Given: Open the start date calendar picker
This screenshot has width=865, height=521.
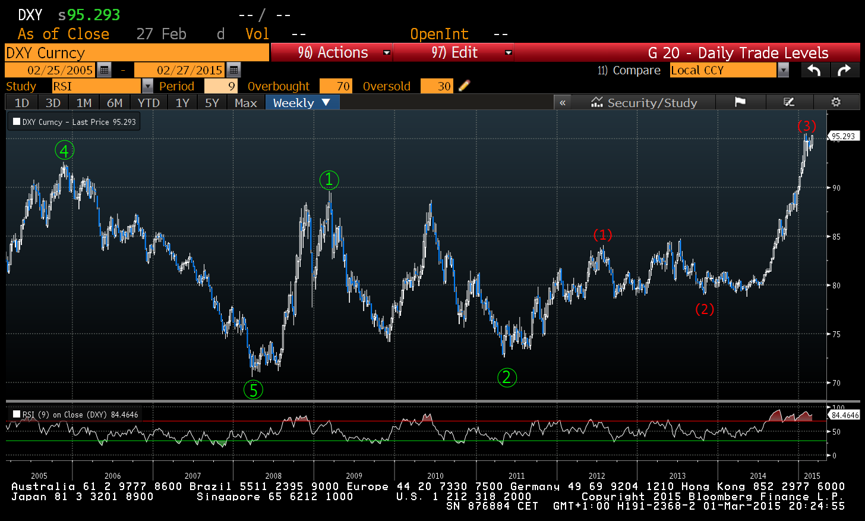Looking at the screenshot, I should [104, 70].
